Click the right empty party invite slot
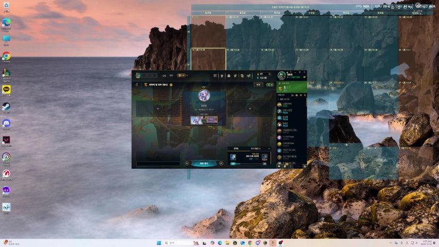 [x=250, y=109]
